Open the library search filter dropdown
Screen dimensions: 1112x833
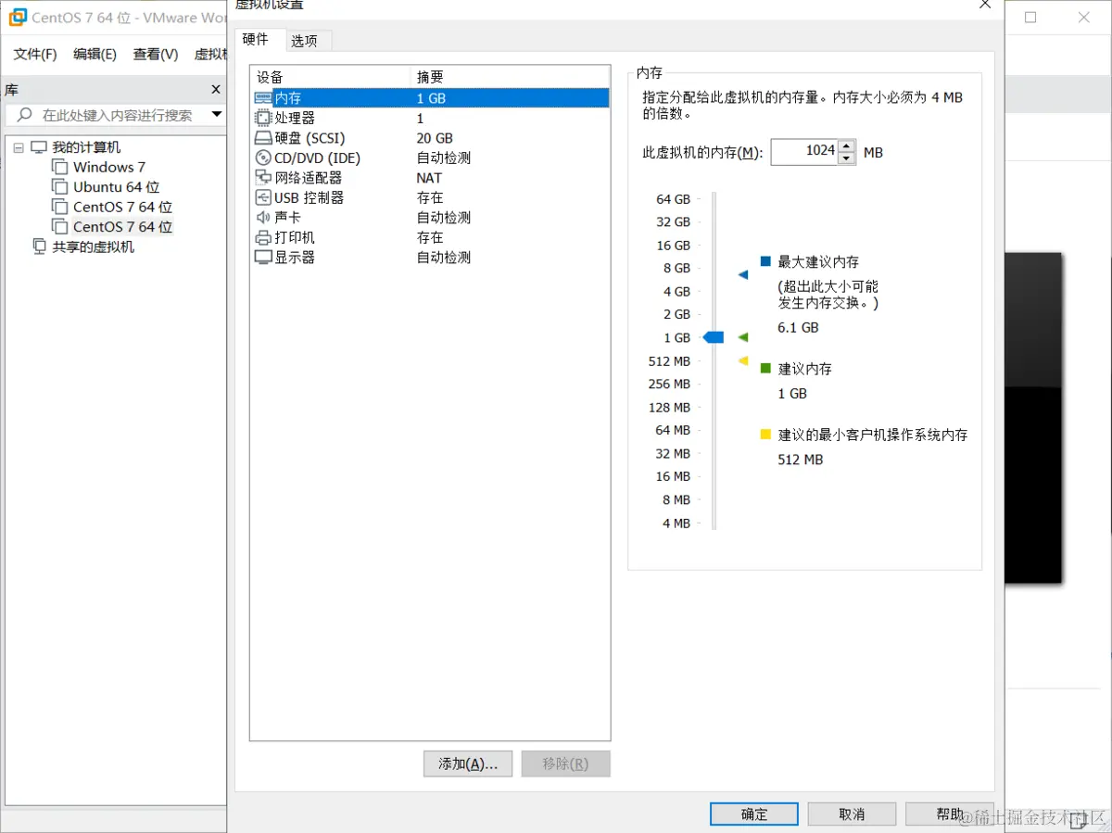coord(216,116)
